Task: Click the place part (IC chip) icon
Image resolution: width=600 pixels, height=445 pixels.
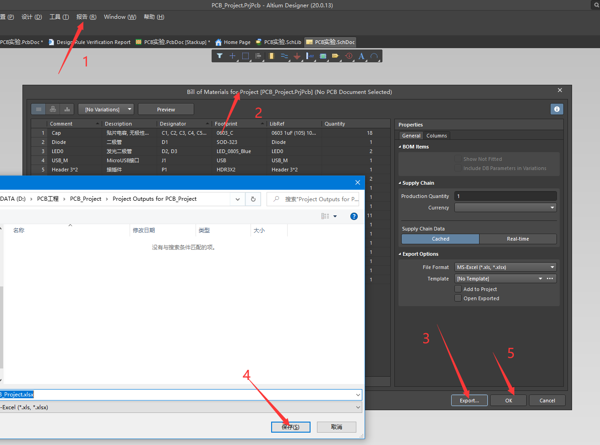Action: 272,56
